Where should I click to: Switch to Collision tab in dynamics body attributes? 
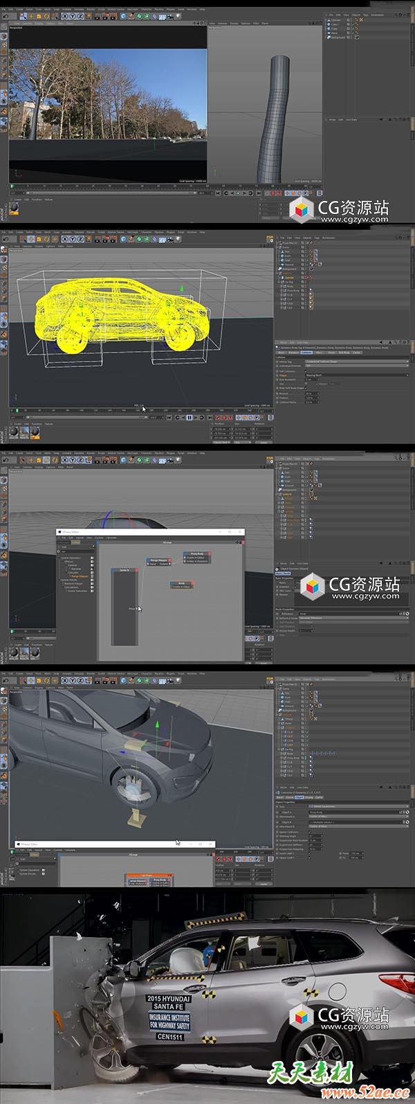coord(306,352)
